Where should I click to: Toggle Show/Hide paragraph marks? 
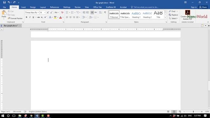click(105, 12)
